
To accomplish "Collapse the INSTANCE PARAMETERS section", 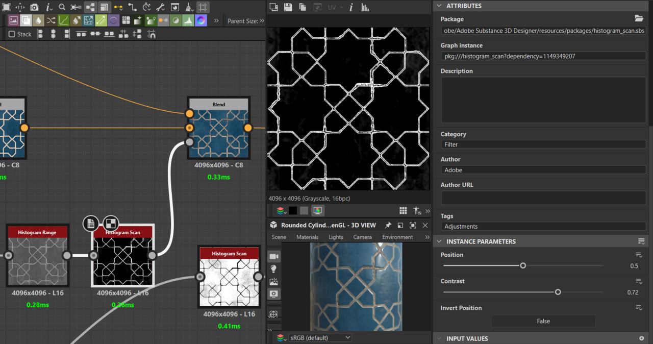I will 439,241.
